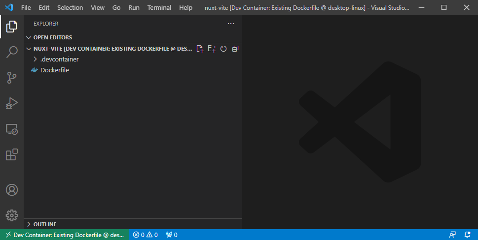478x240 pixels.
Task: Expand the Outline section
Action: click(x=133, y=224)
